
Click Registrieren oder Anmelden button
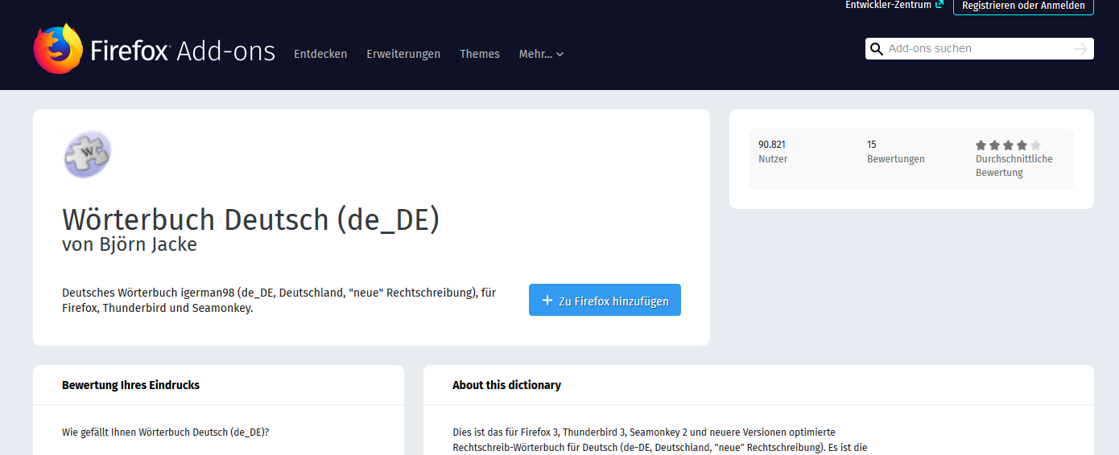click(x=1024, y=6)
